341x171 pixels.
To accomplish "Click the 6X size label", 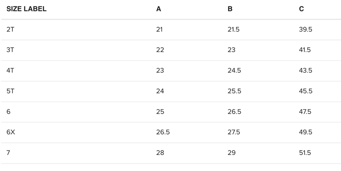I will tap(11, 132).
